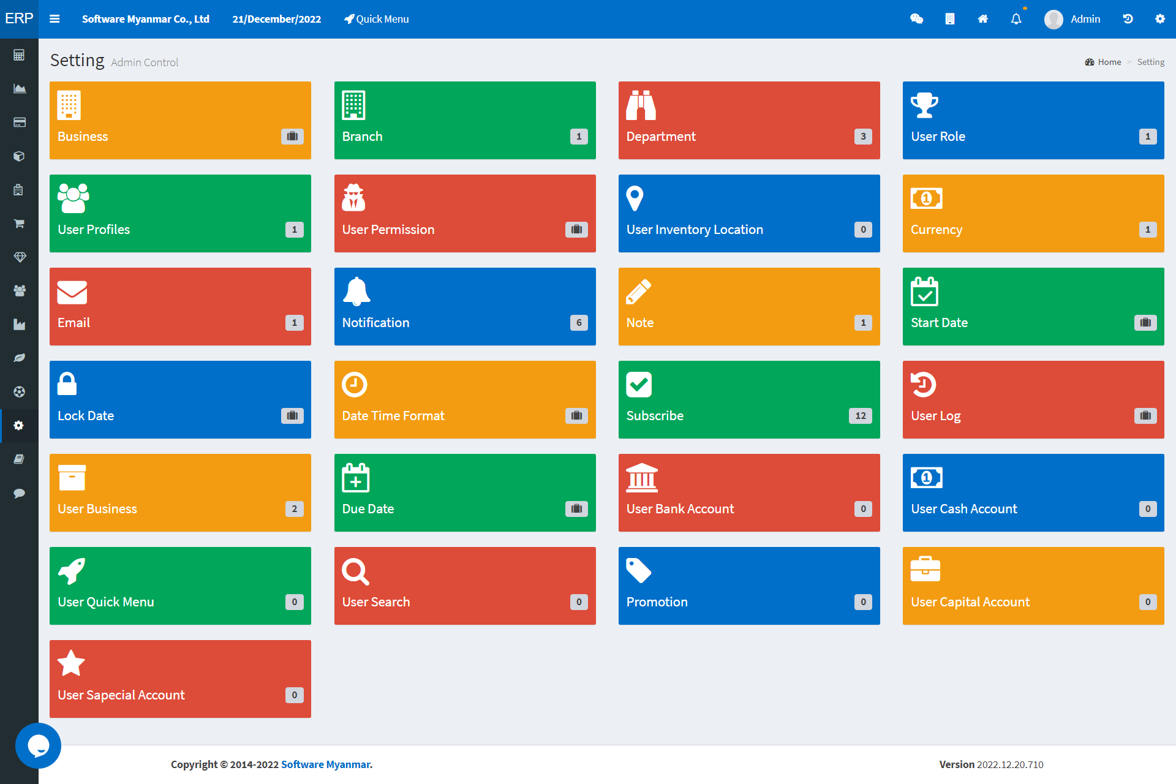This screenshot has width=1176, height=784.
Task: Click the history icon next to Admin
Action: (1128, 19)
